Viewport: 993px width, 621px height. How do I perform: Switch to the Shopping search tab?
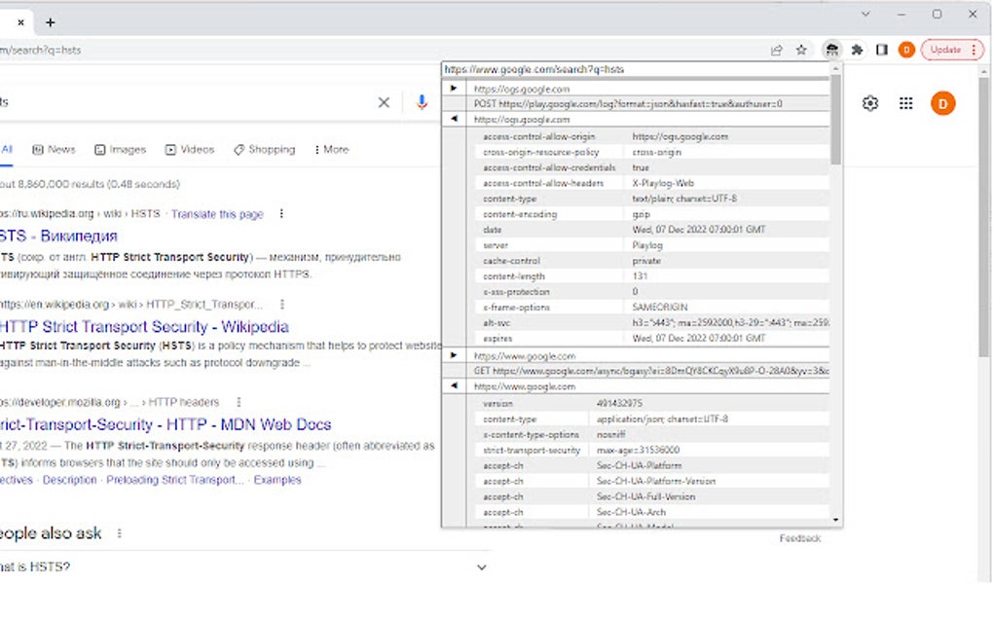pos(264,149)
